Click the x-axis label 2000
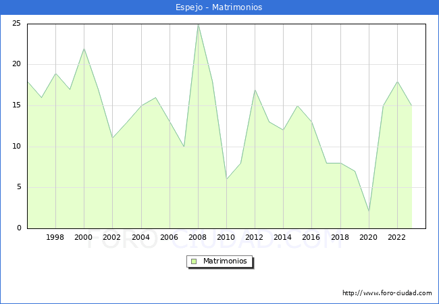The height and width of the screenshot is (304, 439). click(x=84, y=237)
